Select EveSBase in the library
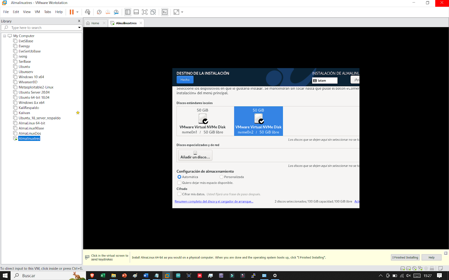Viewport: 449px width, 280px height. (x=26, y=41)
